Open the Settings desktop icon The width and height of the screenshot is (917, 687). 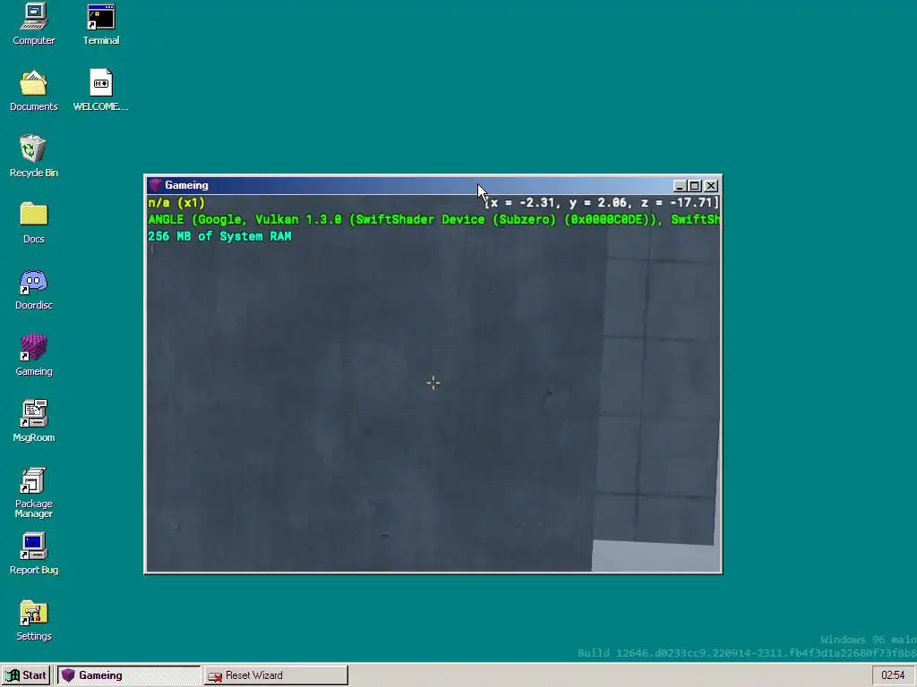34,621
